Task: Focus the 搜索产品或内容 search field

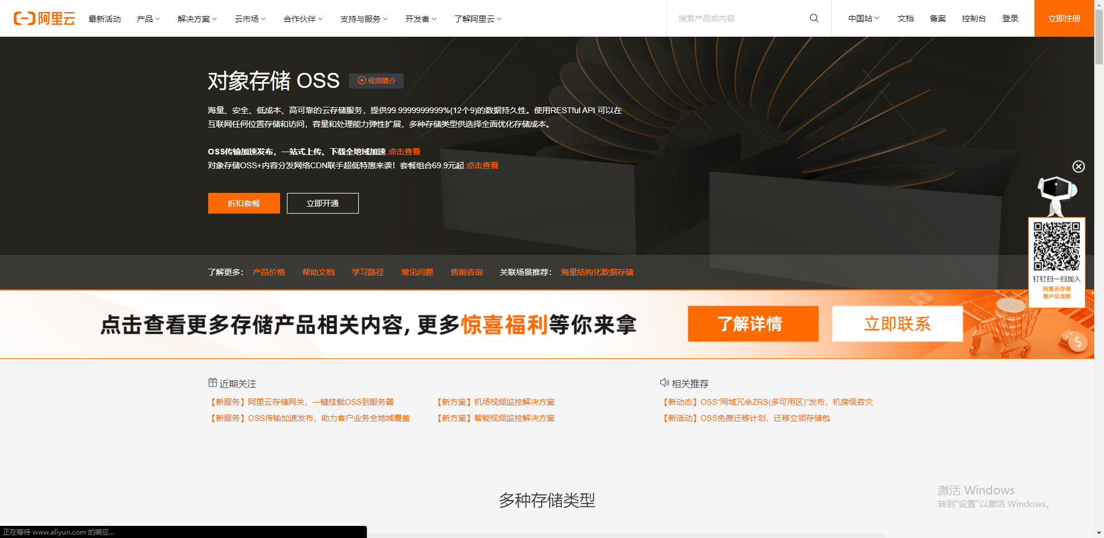Action: 739,18
